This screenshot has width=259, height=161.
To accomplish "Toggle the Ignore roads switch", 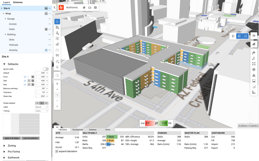I will coord(46,69).
